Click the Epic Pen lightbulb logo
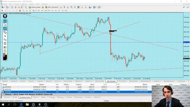This screenshot has width=190, height=107. click(5, 16)
